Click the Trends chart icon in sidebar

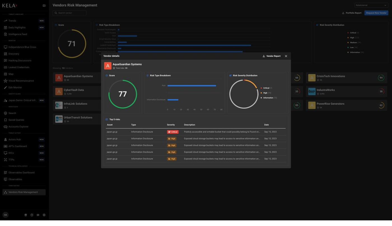point(5,21)
